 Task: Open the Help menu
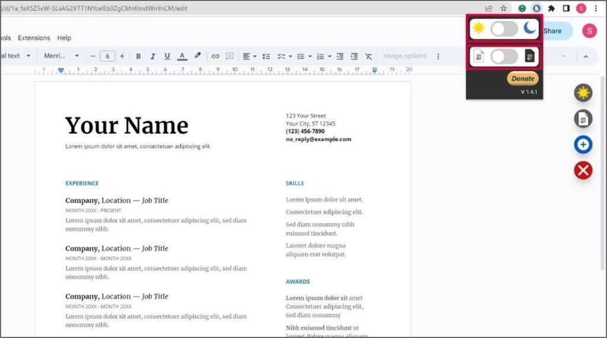coord(64,38)
